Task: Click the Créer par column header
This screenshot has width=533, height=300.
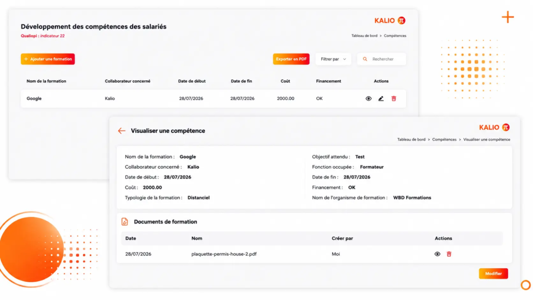Action: [x=342, y=239]
